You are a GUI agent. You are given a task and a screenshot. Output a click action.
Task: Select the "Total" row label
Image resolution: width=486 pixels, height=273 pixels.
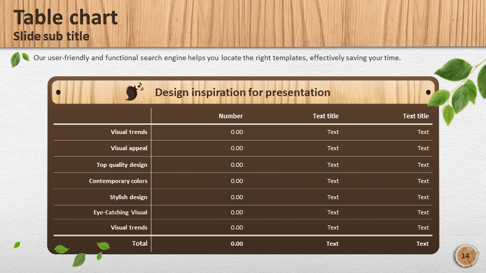[x=140, y=243]
